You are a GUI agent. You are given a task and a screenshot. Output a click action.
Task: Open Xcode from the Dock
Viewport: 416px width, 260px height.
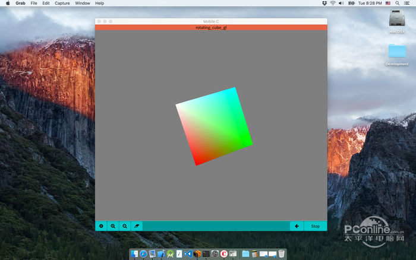pyautogui.click(x=161, y=254)
